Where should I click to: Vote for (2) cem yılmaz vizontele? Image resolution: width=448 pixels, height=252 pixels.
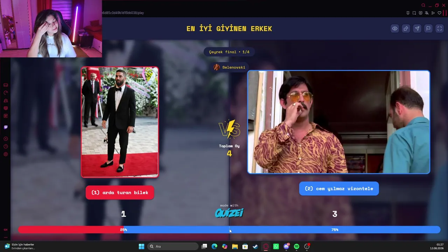pos(339,189)
